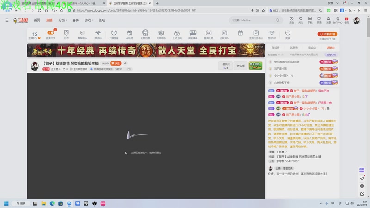Open File Explorer folder icon on taskbar

pyautogui.click(x=43, y=203)
